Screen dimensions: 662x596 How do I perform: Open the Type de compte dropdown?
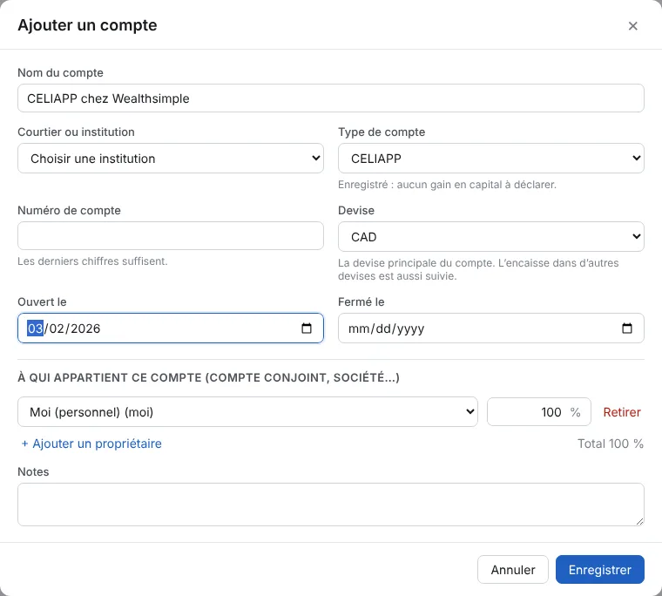[491, 158]
